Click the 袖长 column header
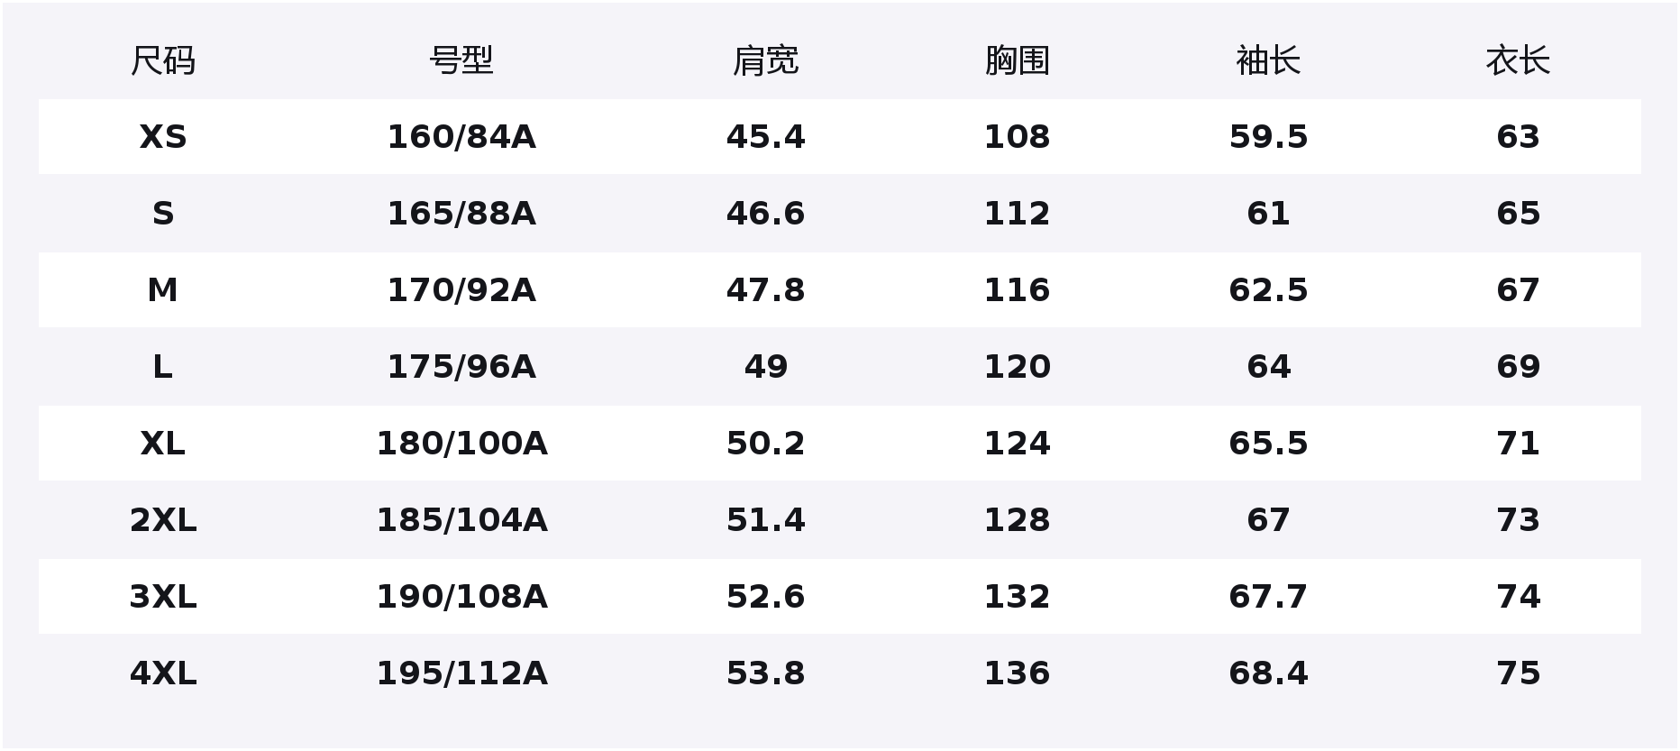 pos(1267,61)
